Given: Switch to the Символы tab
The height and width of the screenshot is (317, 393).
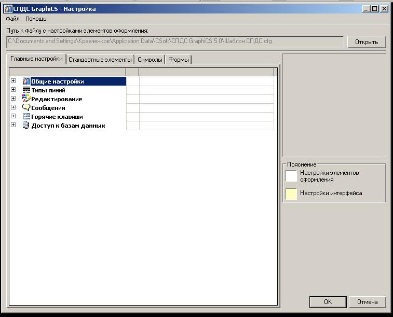Looking at the screenshot, I should (x=150, y=60).
